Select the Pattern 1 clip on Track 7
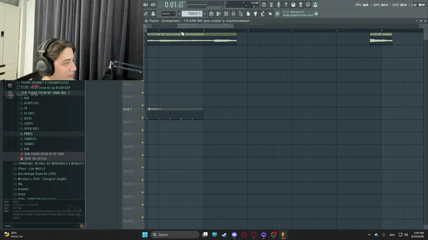This screenshot has width=428, height=240. coord(175,113)
